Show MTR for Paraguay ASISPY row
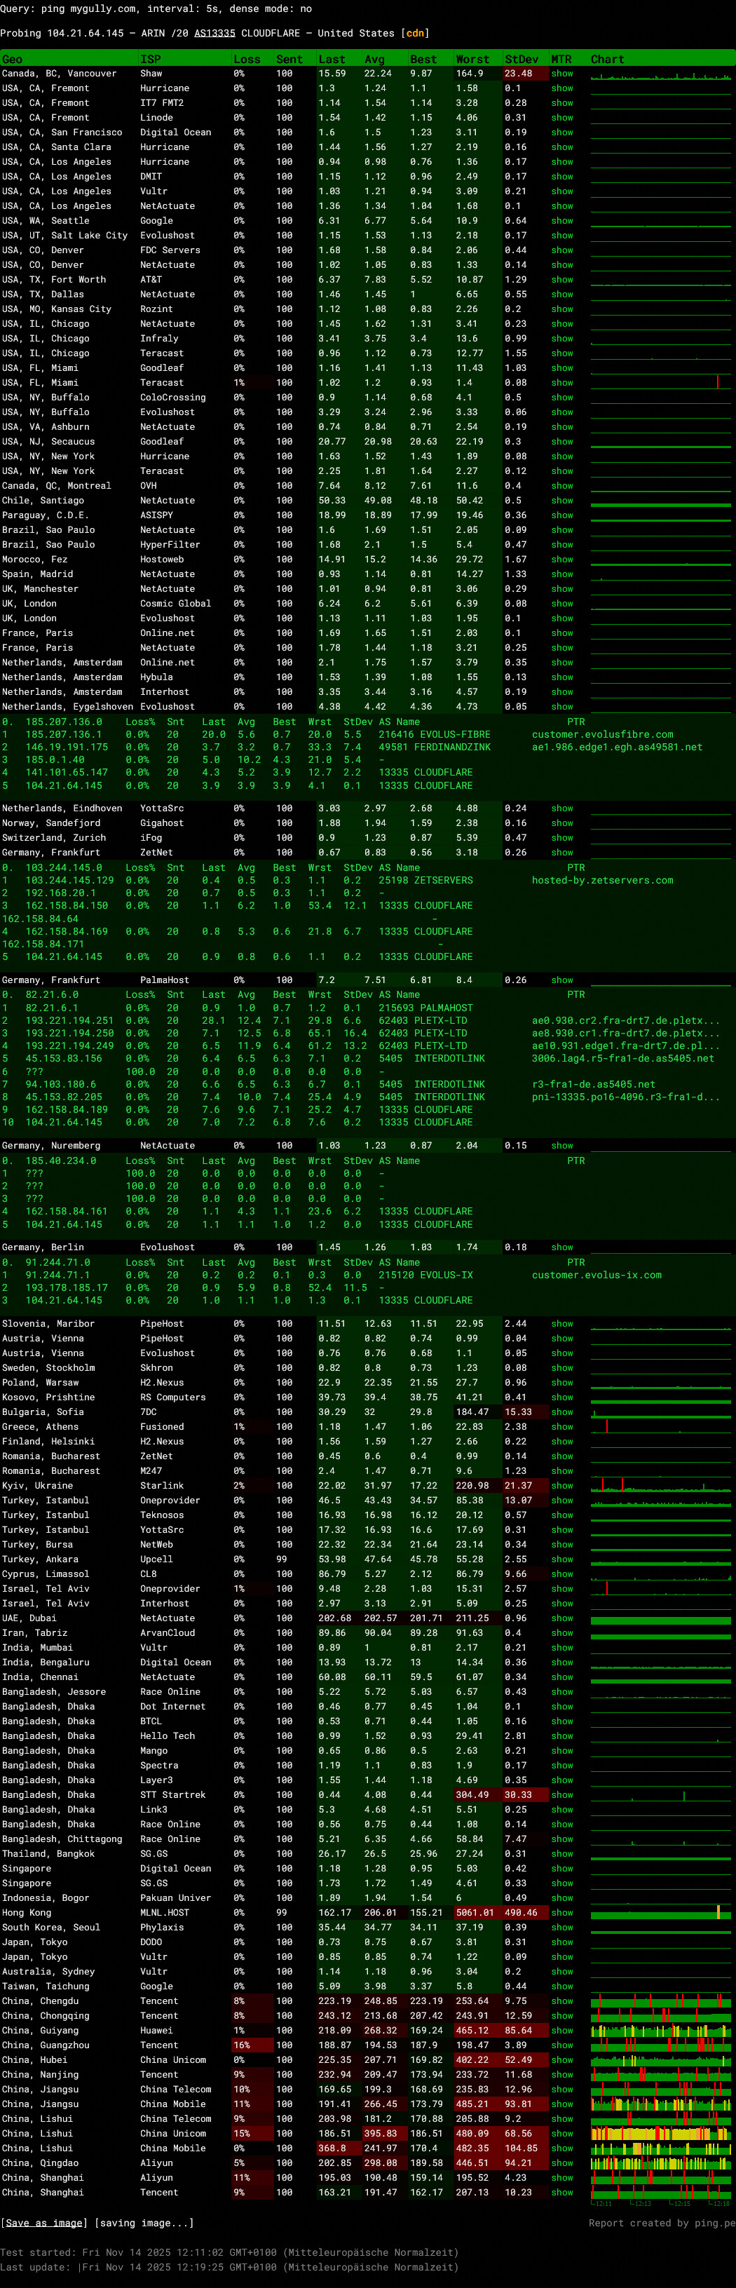The height and width of the screenshot is (2288, 736). click(562, 515)
